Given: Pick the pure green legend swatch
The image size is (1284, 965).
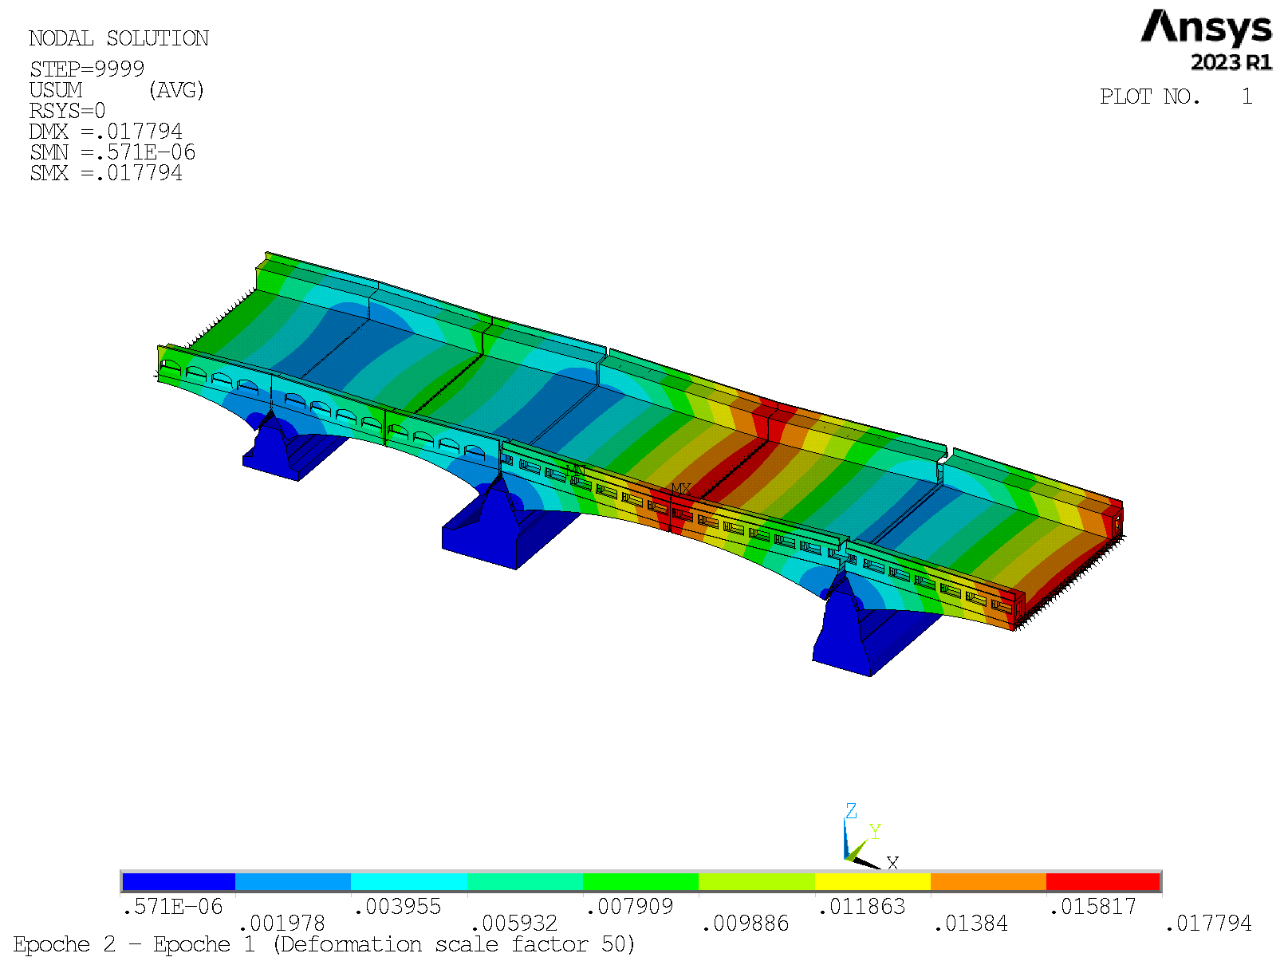Looking at the screenshot, I should coord(640,881).
